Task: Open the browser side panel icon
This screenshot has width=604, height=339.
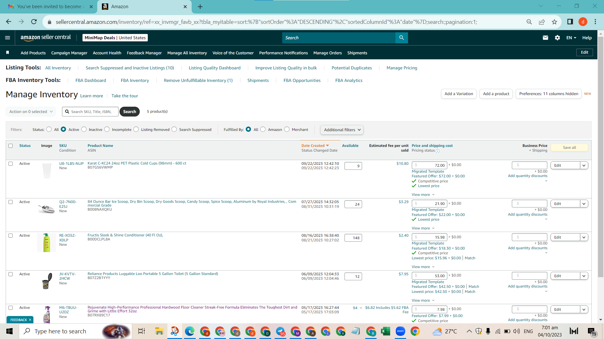Action: pos(570,22)
